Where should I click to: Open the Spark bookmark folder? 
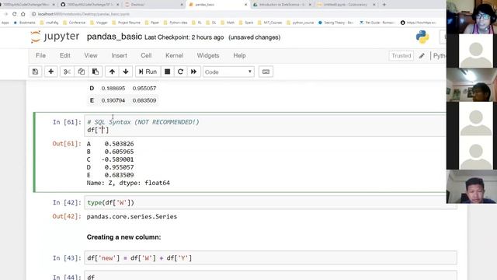pos(246,23)
